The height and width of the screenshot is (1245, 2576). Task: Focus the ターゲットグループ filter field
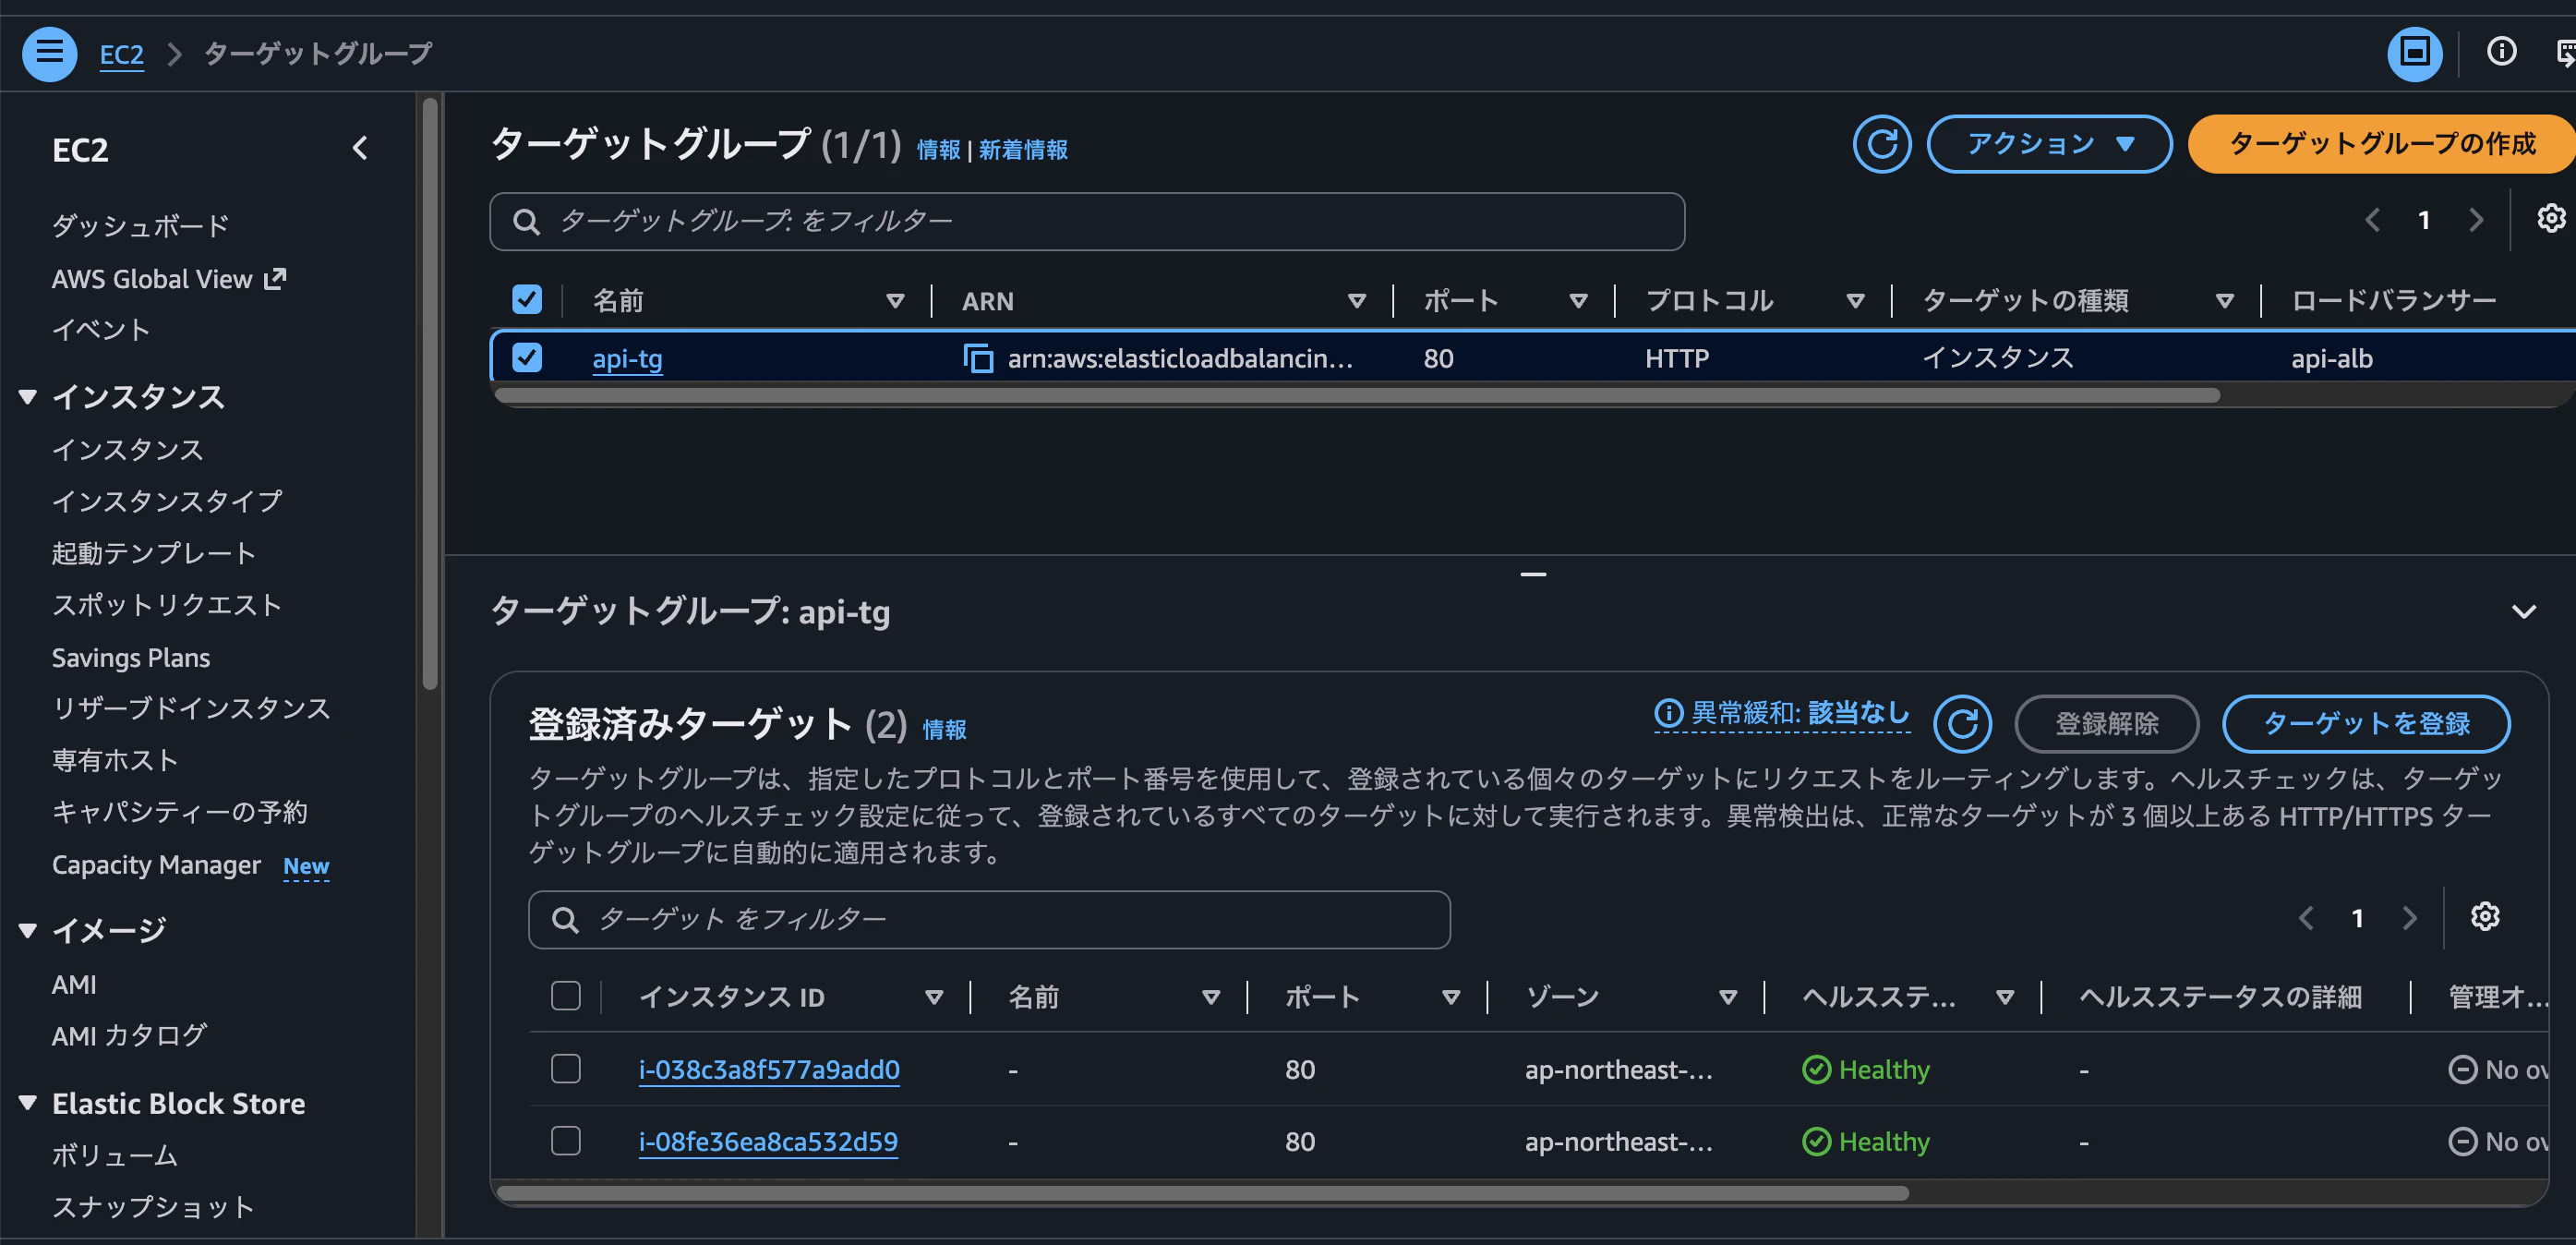point(1087,222)
